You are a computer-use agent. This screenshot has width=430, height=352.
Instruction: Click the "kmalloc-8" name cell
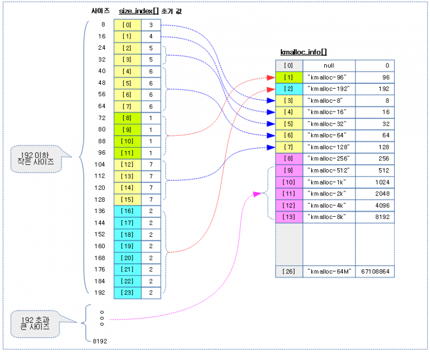coord(329,101)
